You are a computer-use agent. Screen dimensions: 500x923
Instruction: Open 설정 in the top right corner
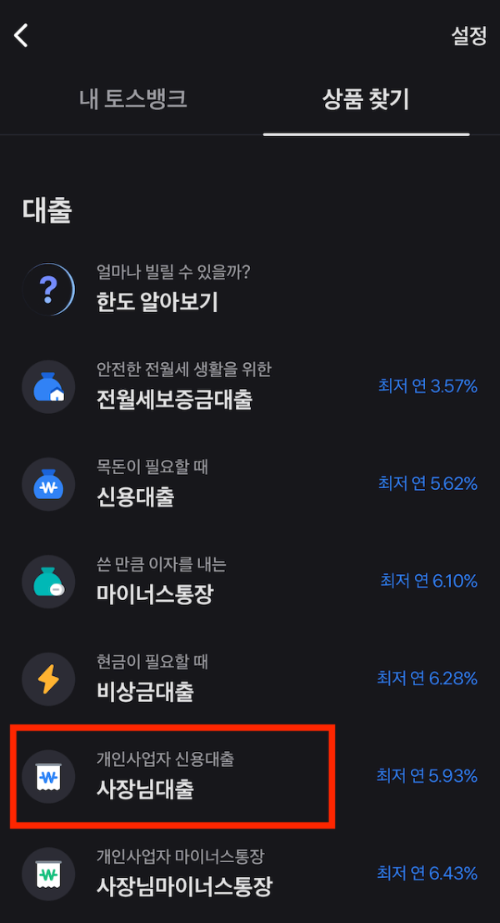(467, 35)
